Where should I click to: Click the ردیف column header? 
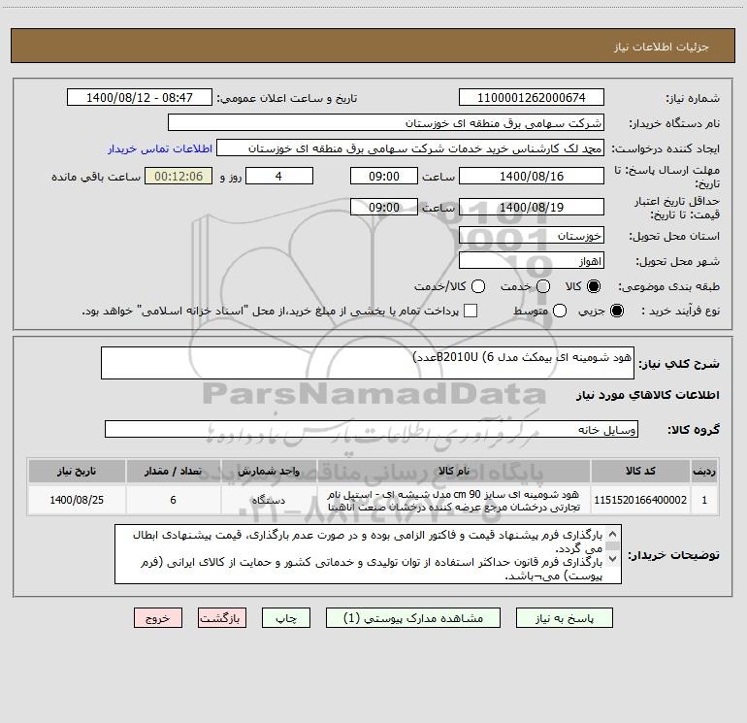click(x=704, y=471)
